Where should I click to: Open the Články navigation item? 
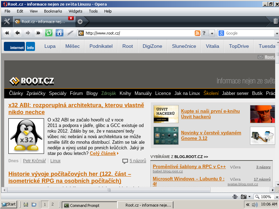coord(16,94)
